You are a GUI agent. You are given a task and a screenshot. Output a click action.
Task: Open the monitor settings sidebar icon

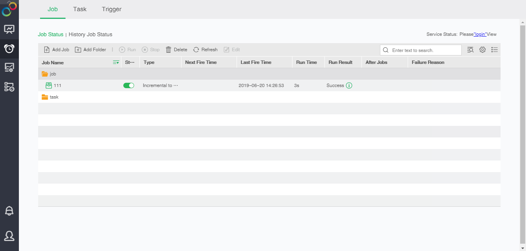pyautogui.click(x=9, y=68)
